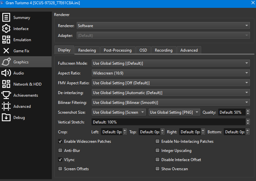Increase the Screenshot Quality value
256x181 pixels.
pyautogui.click(x=248, y=110)
